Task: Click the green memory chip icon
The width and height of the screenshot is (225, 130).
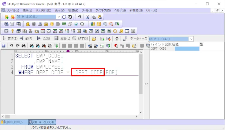Action: (64, 24)
